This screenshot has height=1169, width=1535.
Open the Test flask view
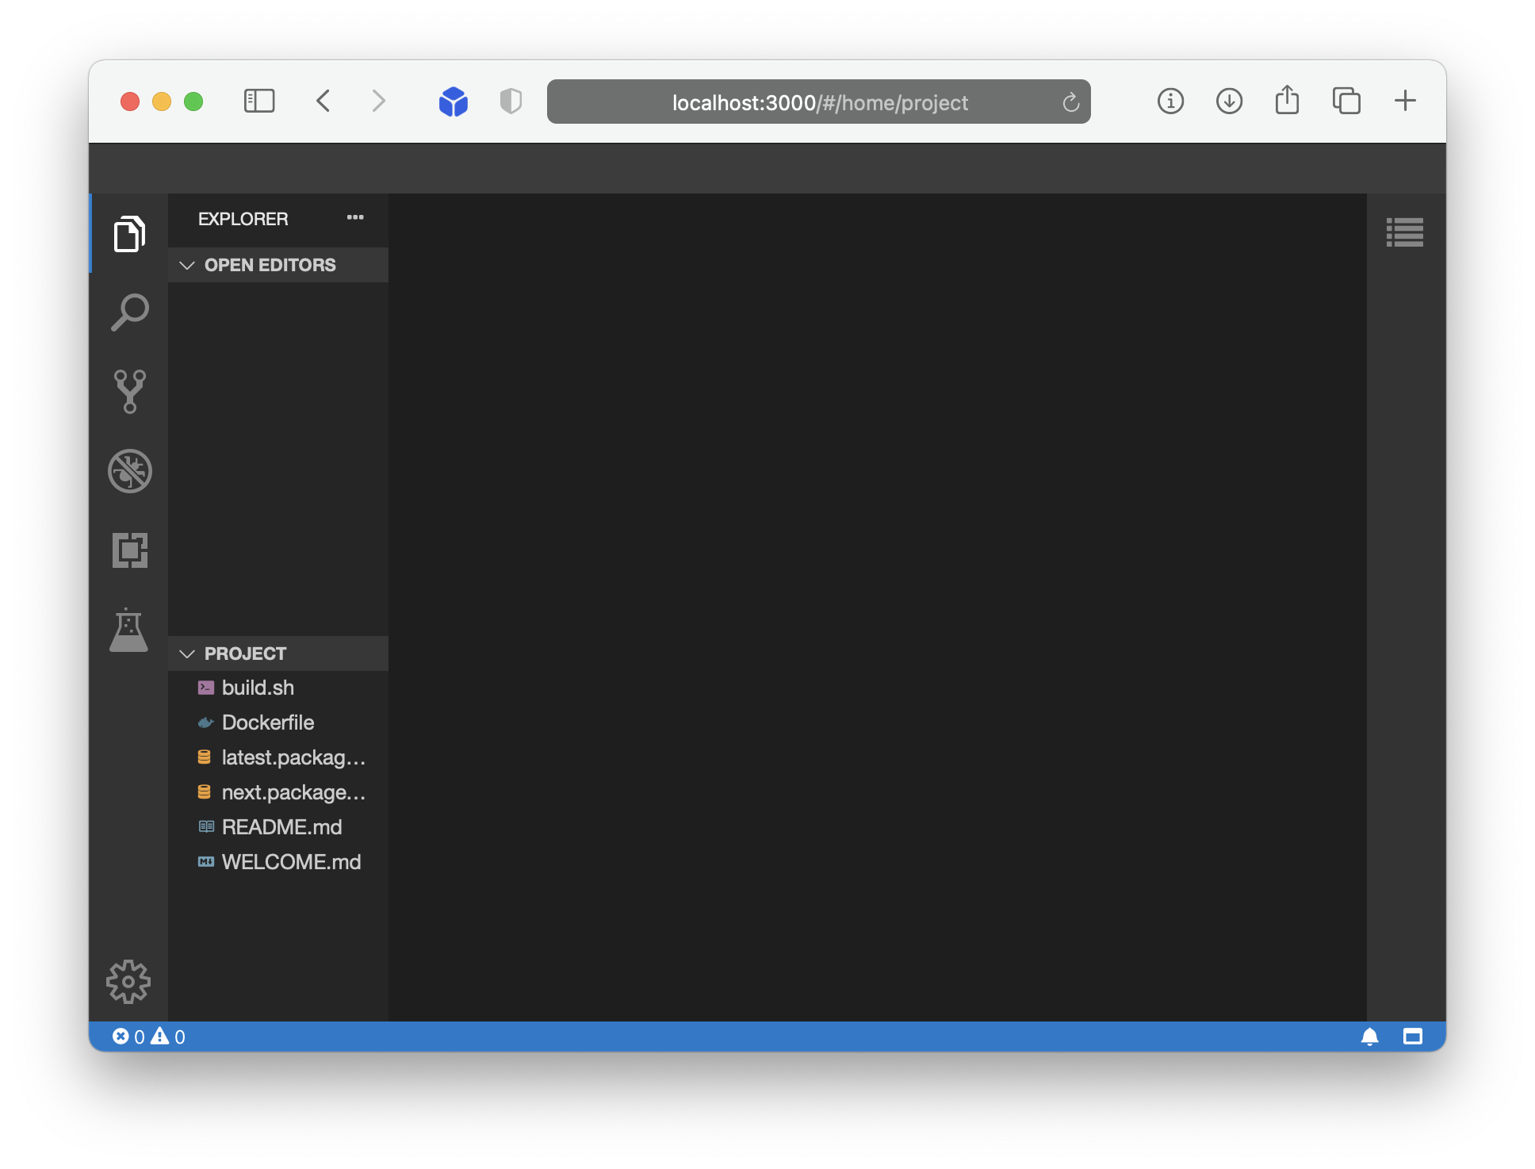tap(128, 630)
